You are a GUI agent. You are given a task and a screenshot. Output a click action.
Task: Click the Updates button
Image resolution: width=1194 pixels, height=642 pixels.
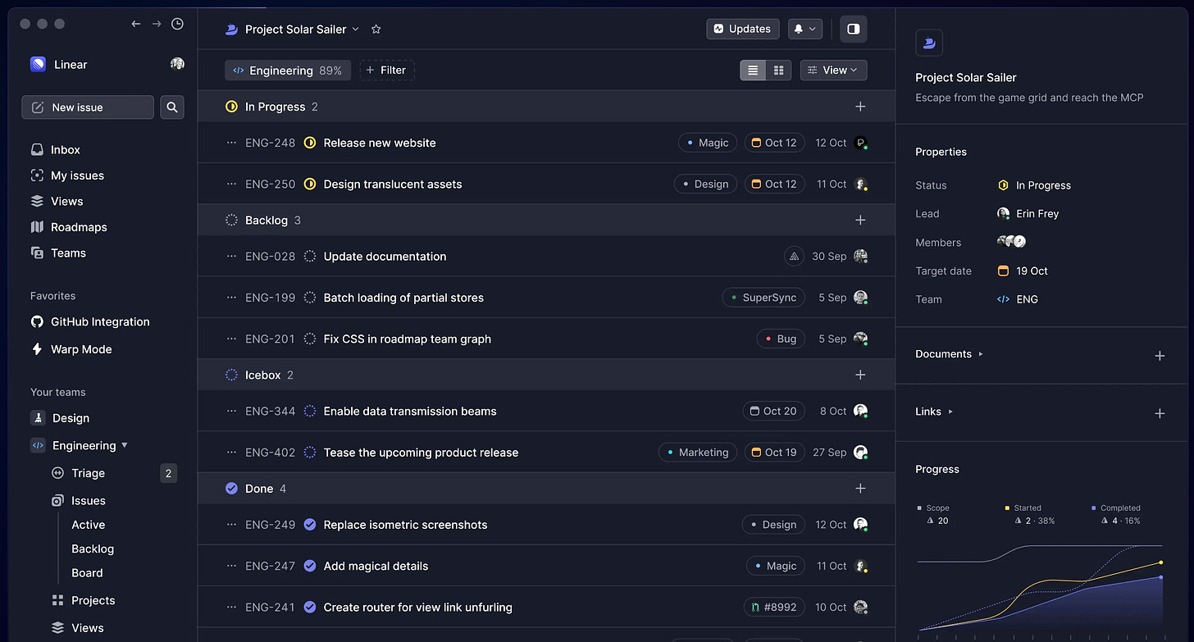tap(742, 29)
